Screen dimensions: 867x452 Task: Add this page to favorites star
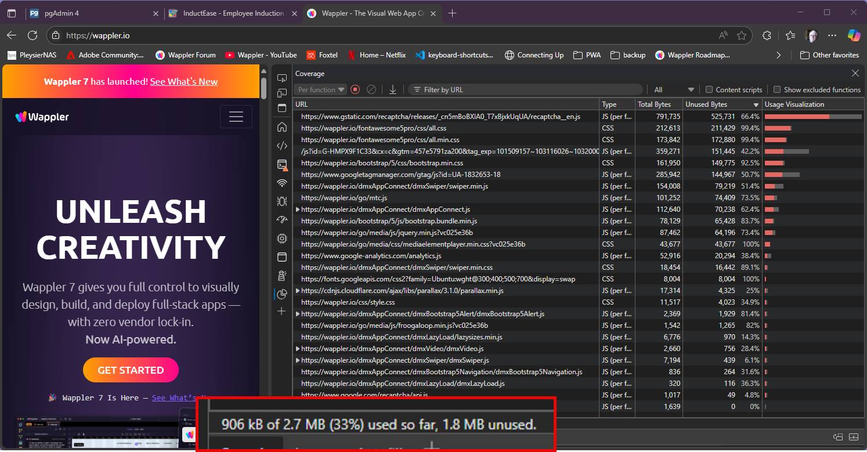(x=742, y=35)
